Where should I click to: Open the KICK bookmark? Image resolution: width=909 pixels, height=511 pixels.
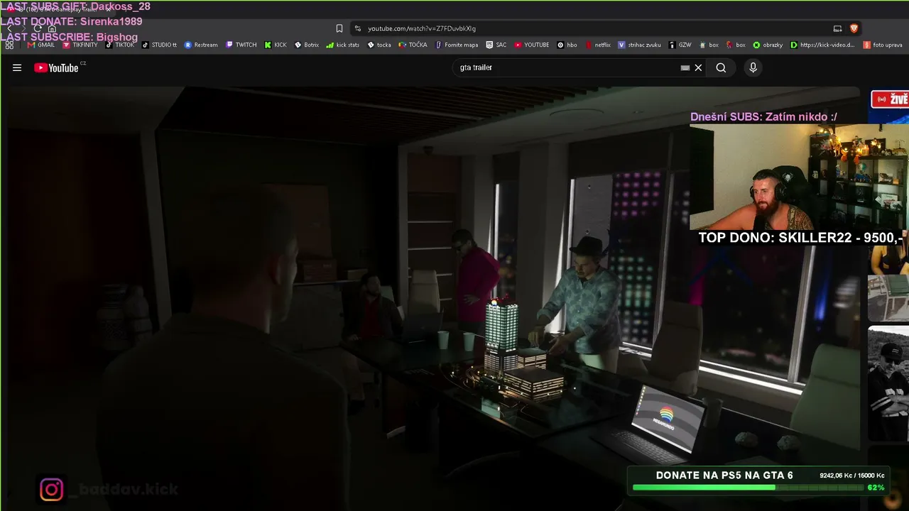click(x=276, y=45)
